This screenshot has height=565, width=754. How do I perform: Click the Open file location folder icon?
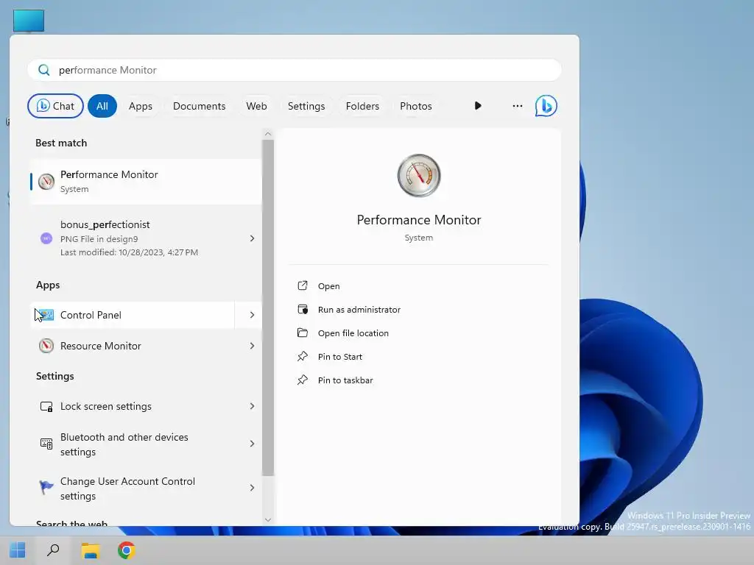tap(303, 333)
